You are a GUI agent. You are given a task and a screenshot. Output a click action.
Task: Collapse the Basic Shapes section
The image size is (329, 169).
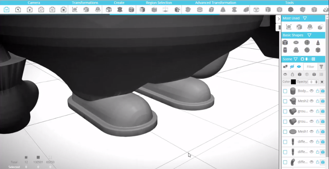tap(309, 35)
